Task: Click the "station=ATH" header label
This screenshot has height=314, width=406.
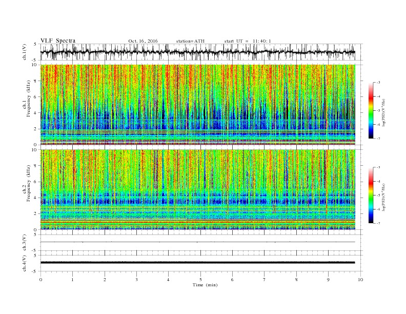Action: pyautogui.click(x=190, y=41)
